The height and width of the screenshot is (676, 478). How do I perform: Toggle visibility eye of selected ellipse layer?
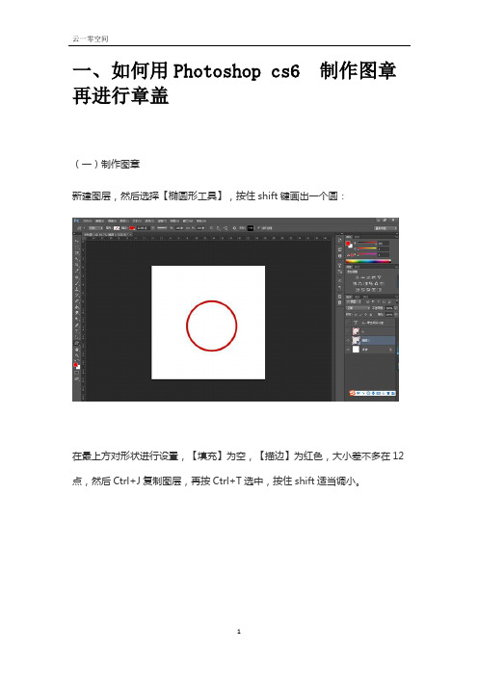pyautogui.click(x=348, y=341)
